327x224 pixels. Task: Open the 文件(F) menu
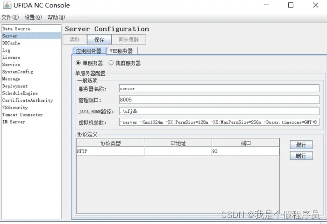point(10,17)
